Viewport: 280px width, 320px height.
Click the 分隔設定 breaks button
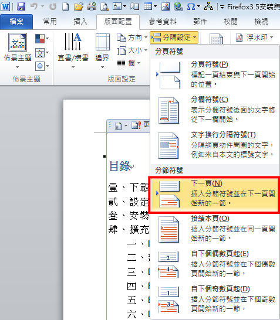174,38
